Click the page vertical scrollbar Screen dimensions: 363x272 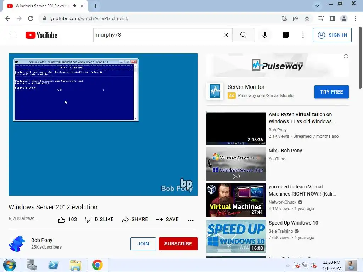(360, 57)
